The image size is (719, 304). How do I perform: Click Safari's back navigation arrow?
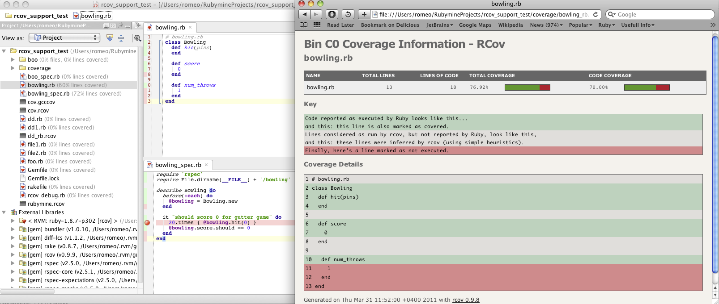(x=305, y=14)
